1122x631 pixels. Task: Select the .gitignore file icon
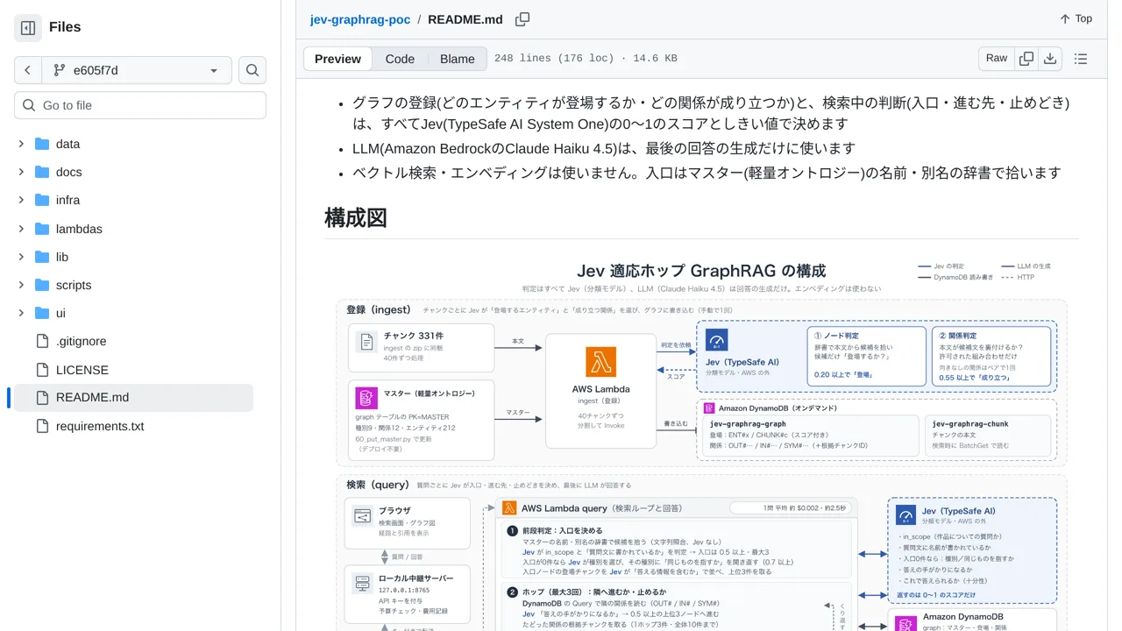[x=42, y=341]
